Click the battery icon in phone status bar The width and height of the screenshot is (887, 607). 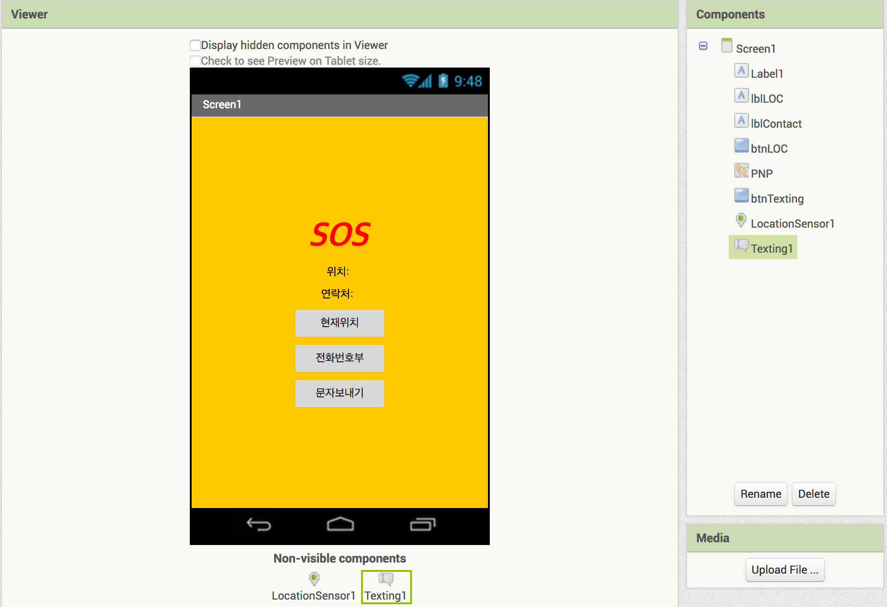coord(443,81)
